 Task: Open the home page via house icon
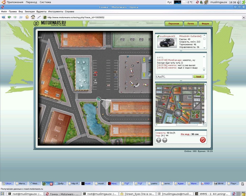[x=33, y=17]
